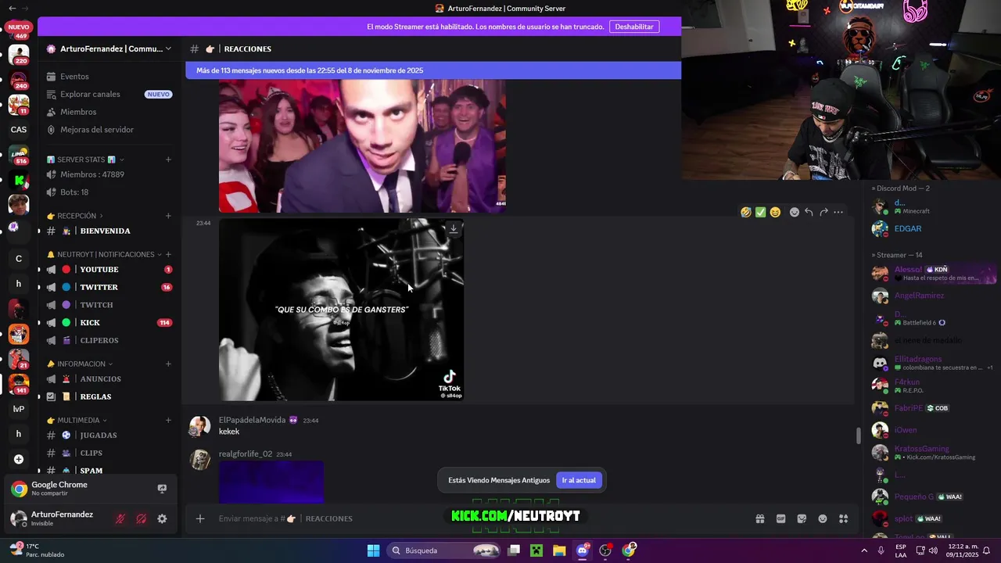Stop sharing Google Chrome stream icon
The height and width of the screenshot is (563, 1001).
click(162, 489)
